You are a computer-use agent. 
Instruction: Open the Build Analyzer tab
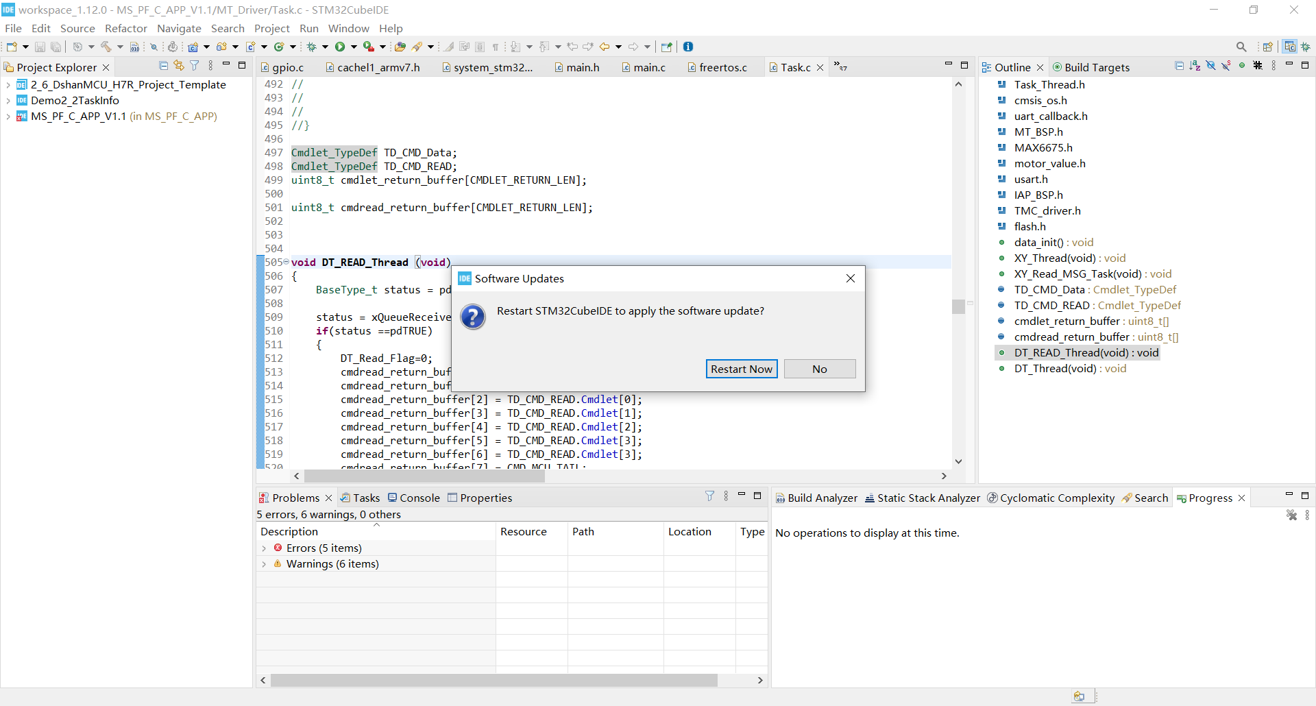point(816,498)
